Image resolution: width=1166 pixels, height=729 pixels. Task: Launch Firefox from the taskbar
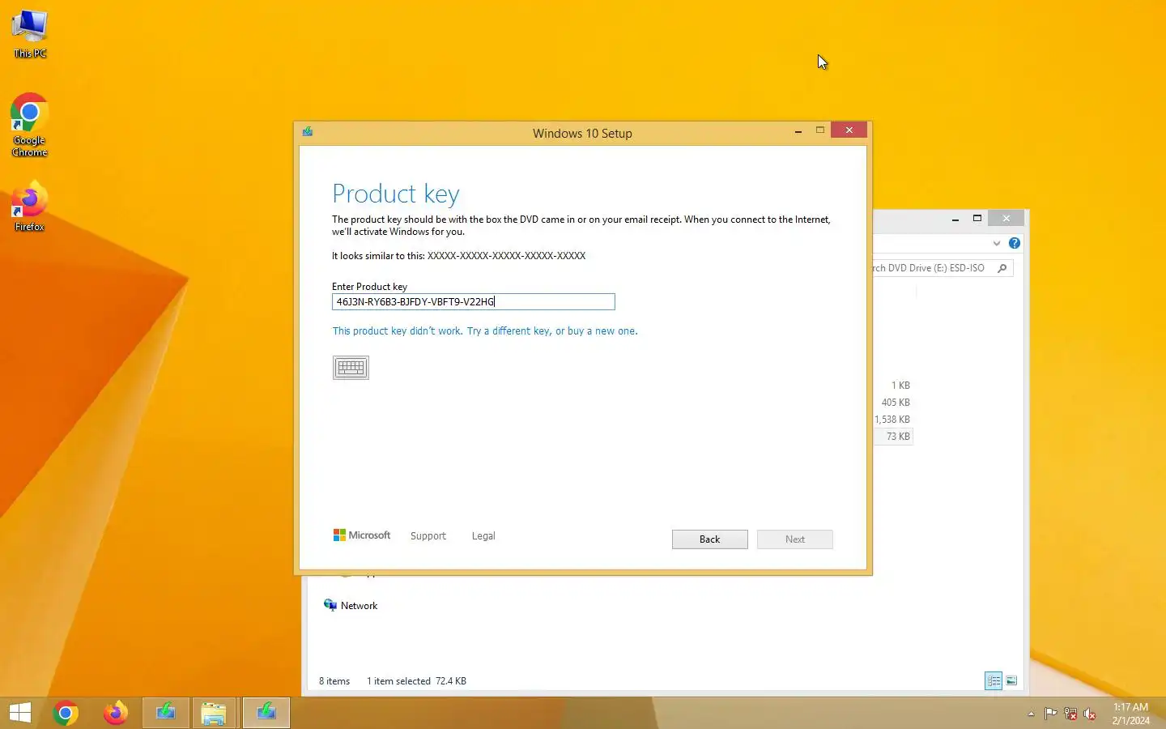click(x=115, y=713)
